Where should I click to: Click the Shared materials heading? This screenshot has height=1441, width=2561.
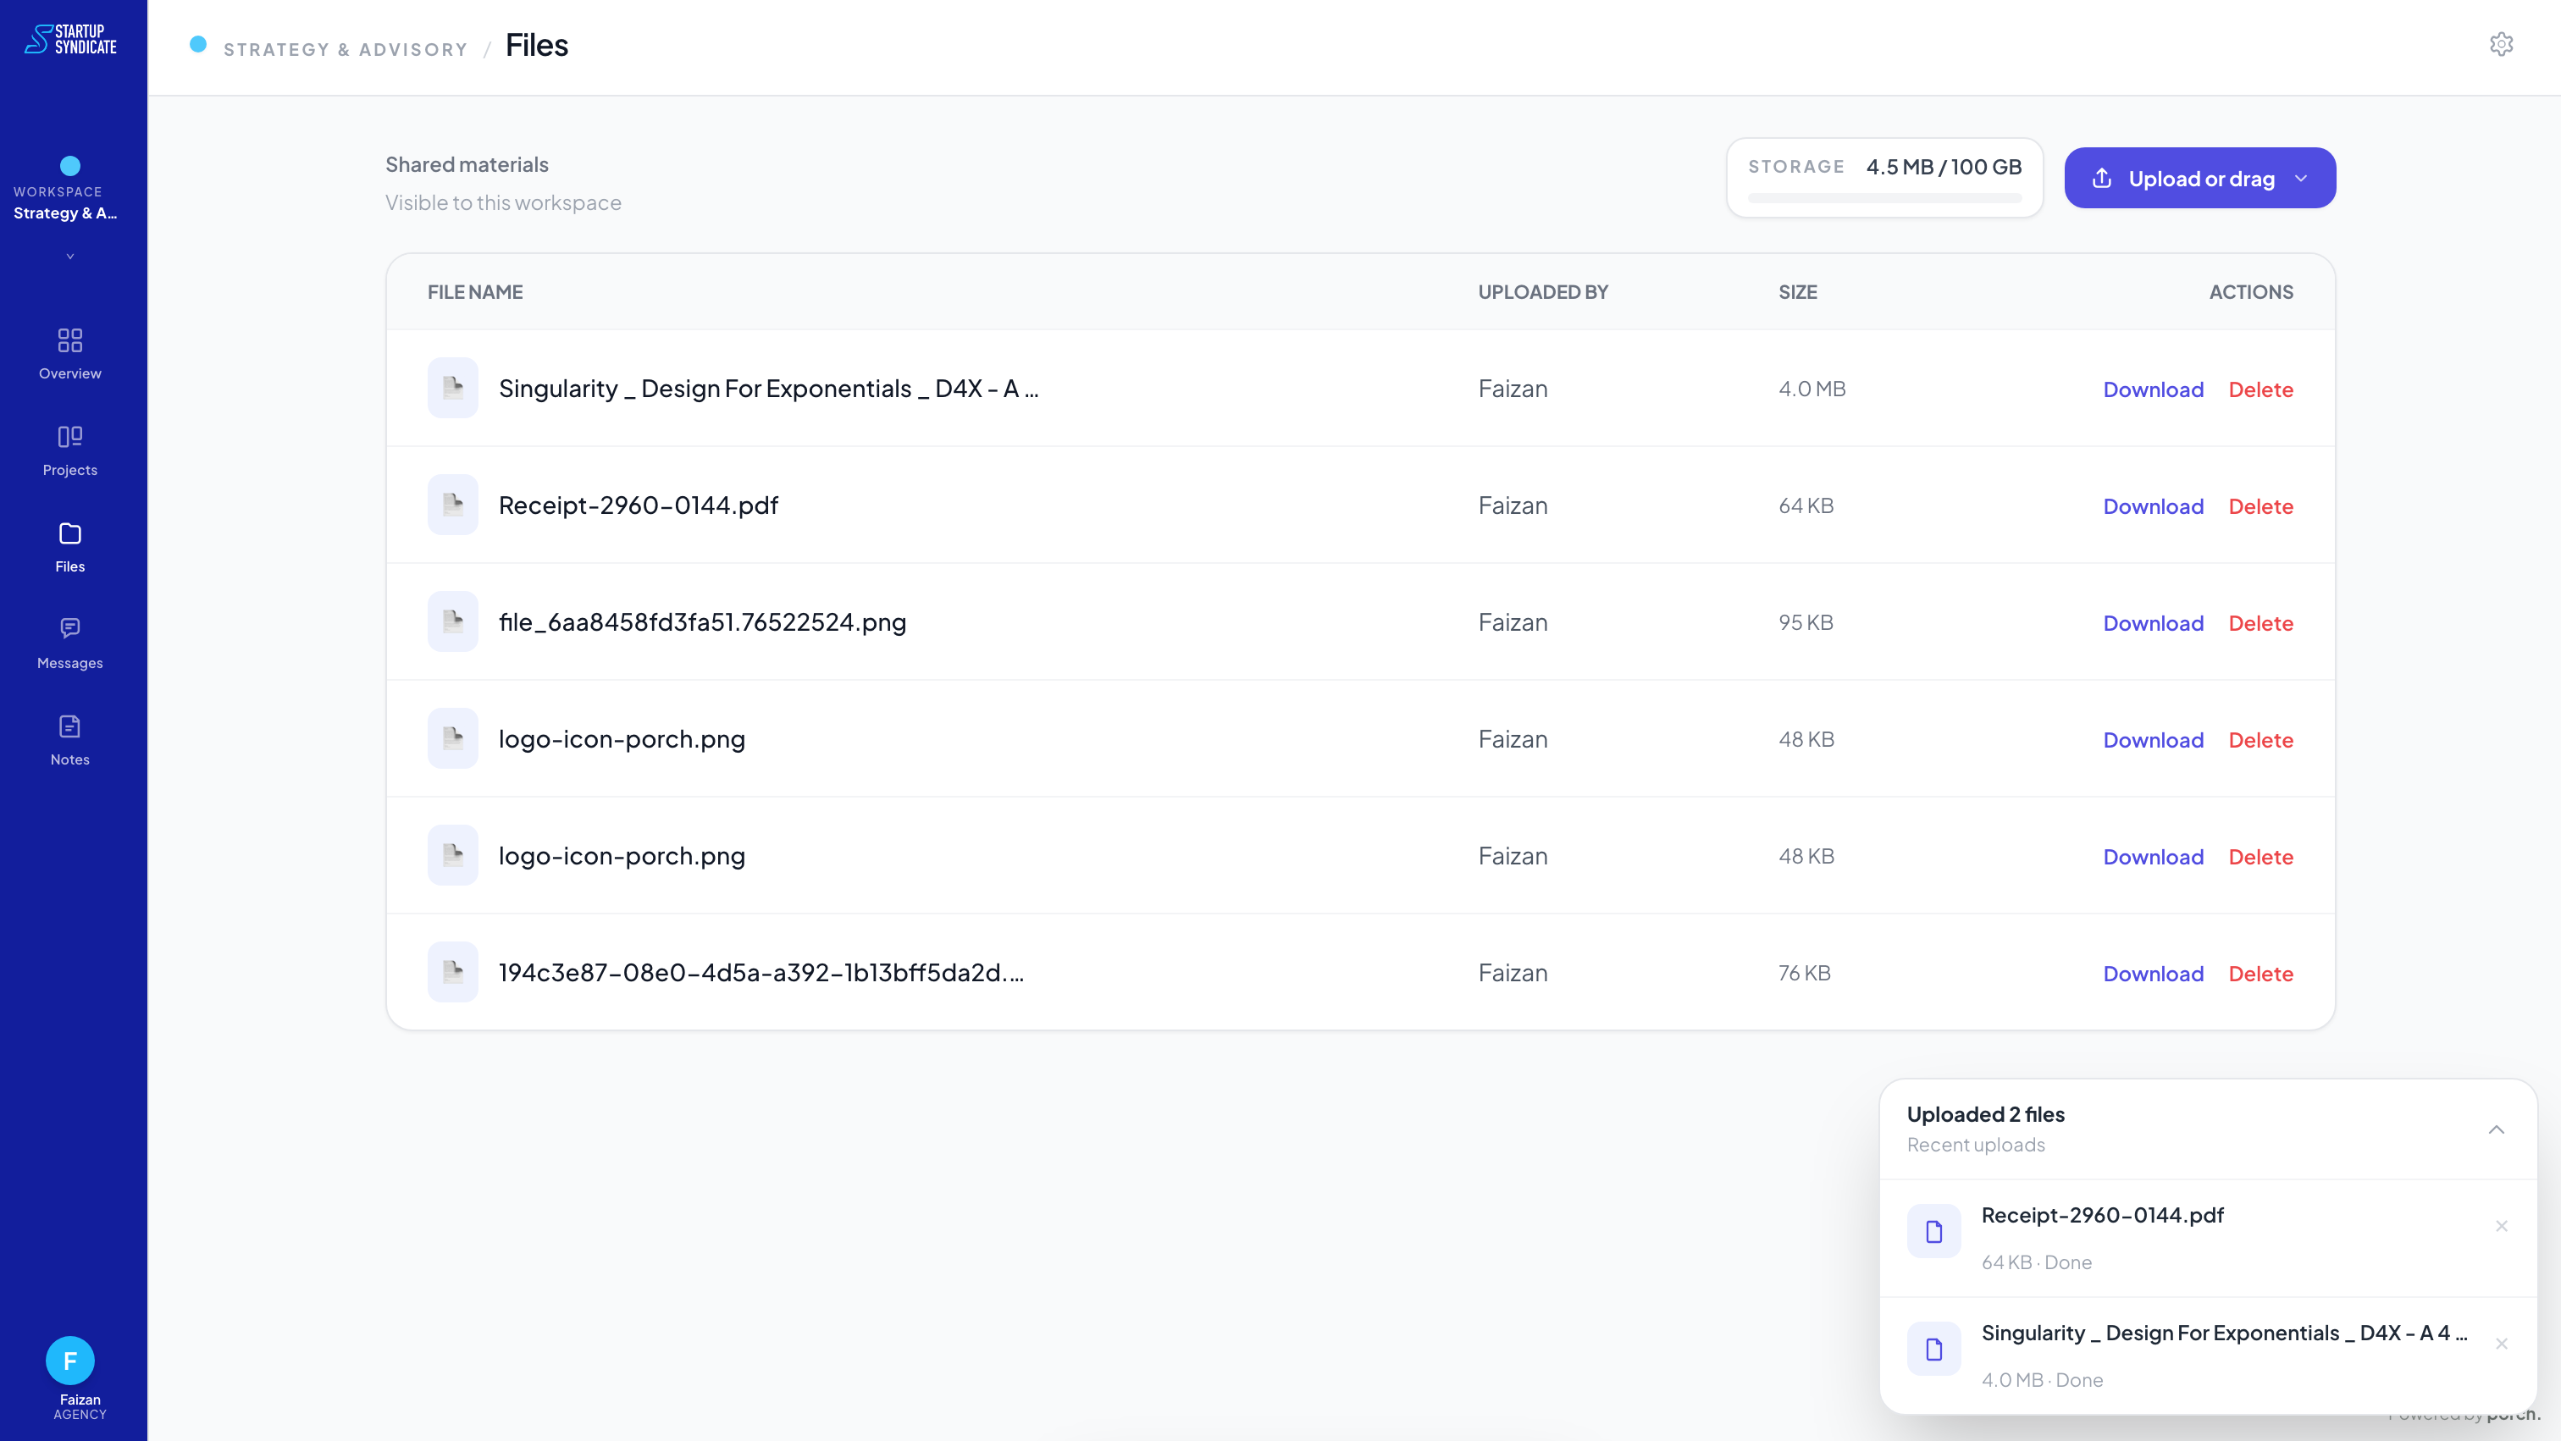click(x=467, y=164)
